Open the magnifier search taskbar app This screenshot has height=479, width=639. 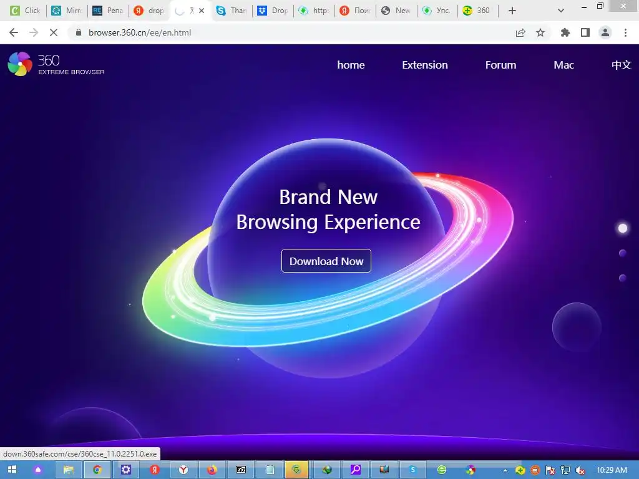click(x=356, y=470)
